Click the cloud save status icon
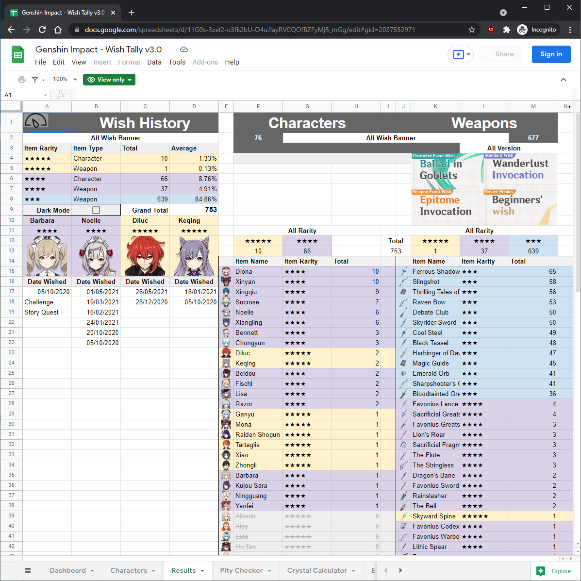581x581 pixels. click(184, 50)
